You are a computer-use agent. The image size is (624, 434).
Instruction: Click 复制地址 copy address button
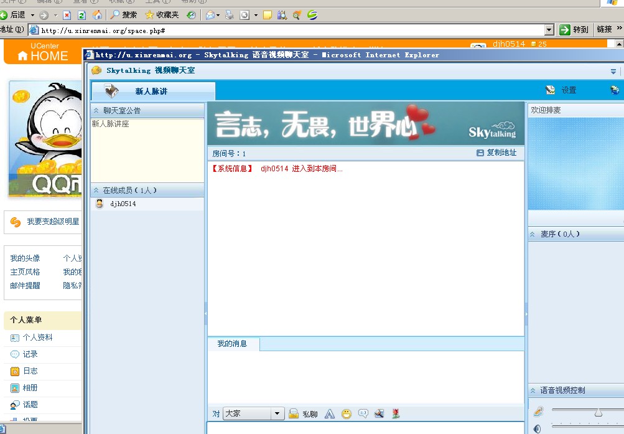496,153
